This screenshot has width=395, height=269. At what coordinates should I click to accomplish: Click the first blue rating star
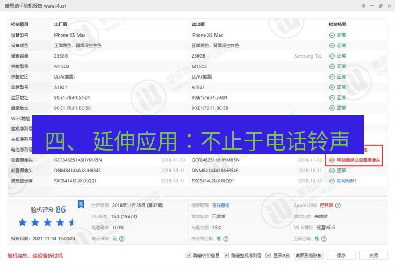coord(23,222)
